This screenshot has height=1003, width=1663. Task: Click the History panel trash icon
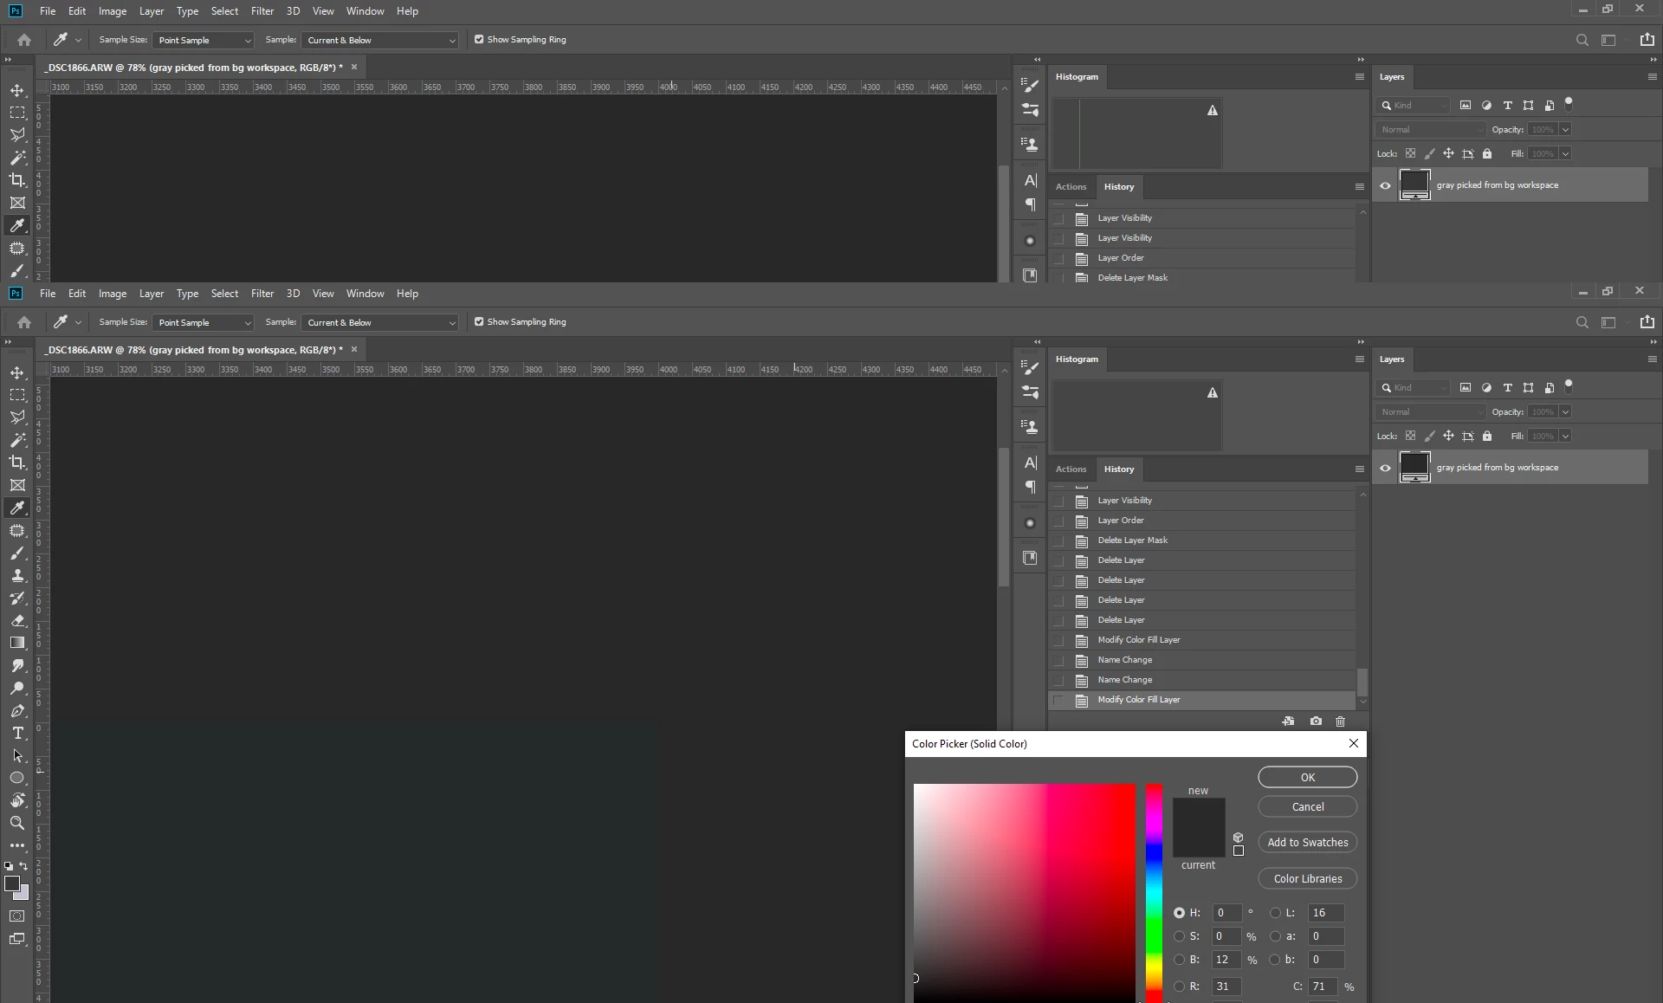(1340, 722)
